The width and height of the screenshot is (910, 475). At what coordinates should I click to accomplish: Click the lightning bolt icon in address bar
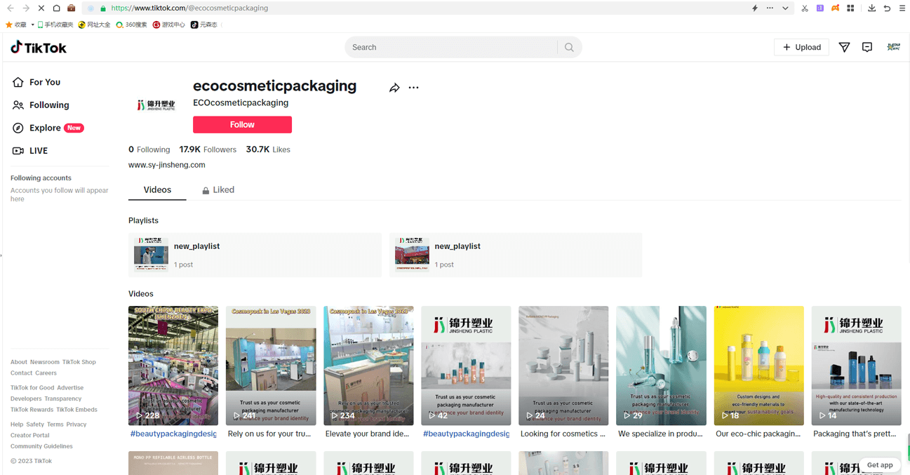[755, 8]
